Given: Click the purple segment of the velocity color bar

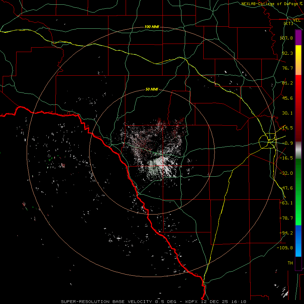Looking at the screenshot, I should coord(298,37).
